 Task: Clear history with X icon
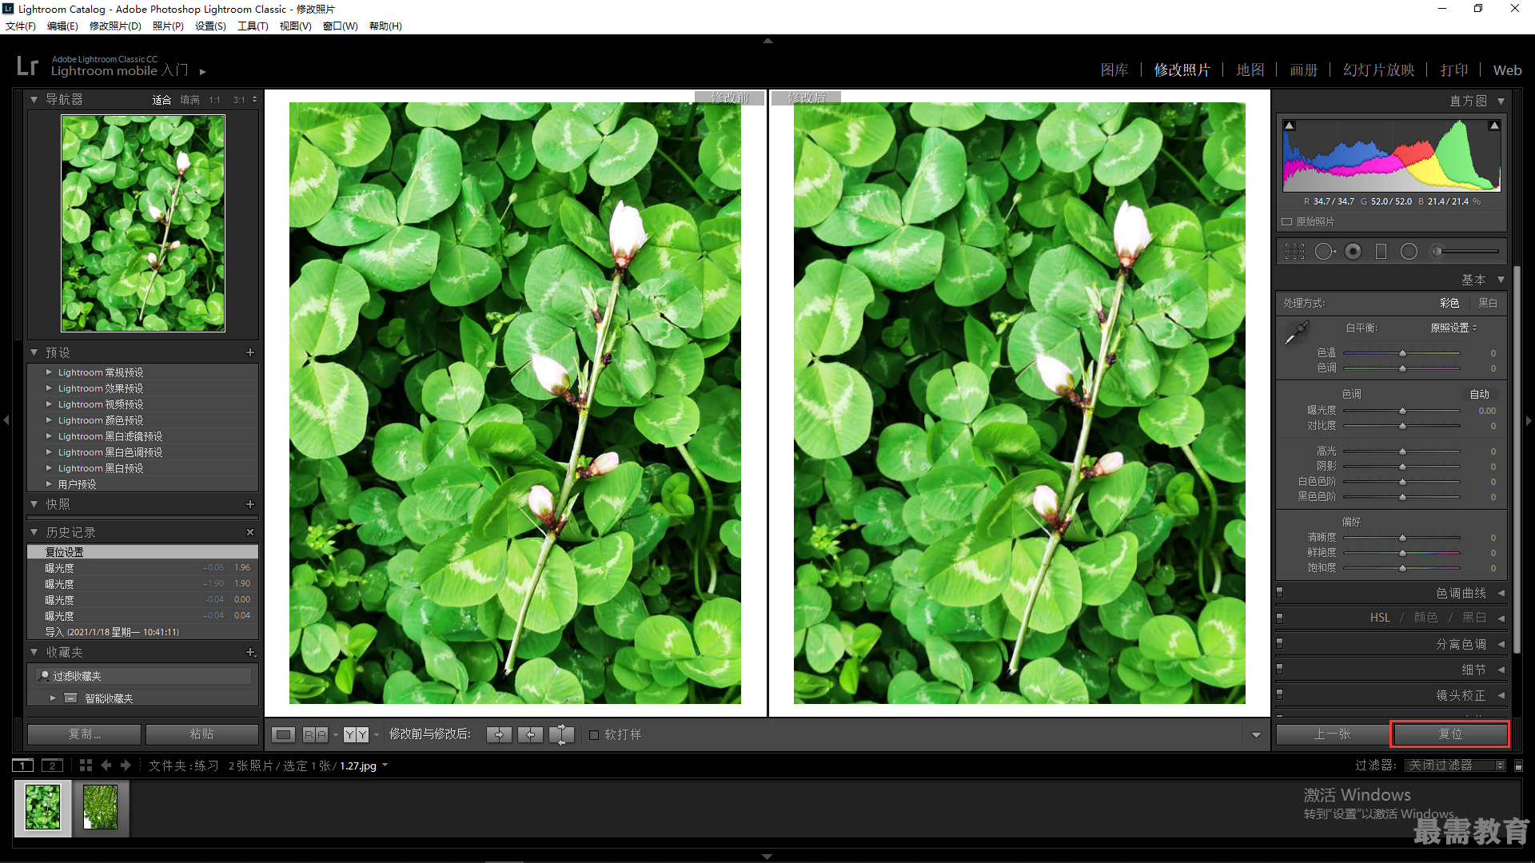click(250, 532)
